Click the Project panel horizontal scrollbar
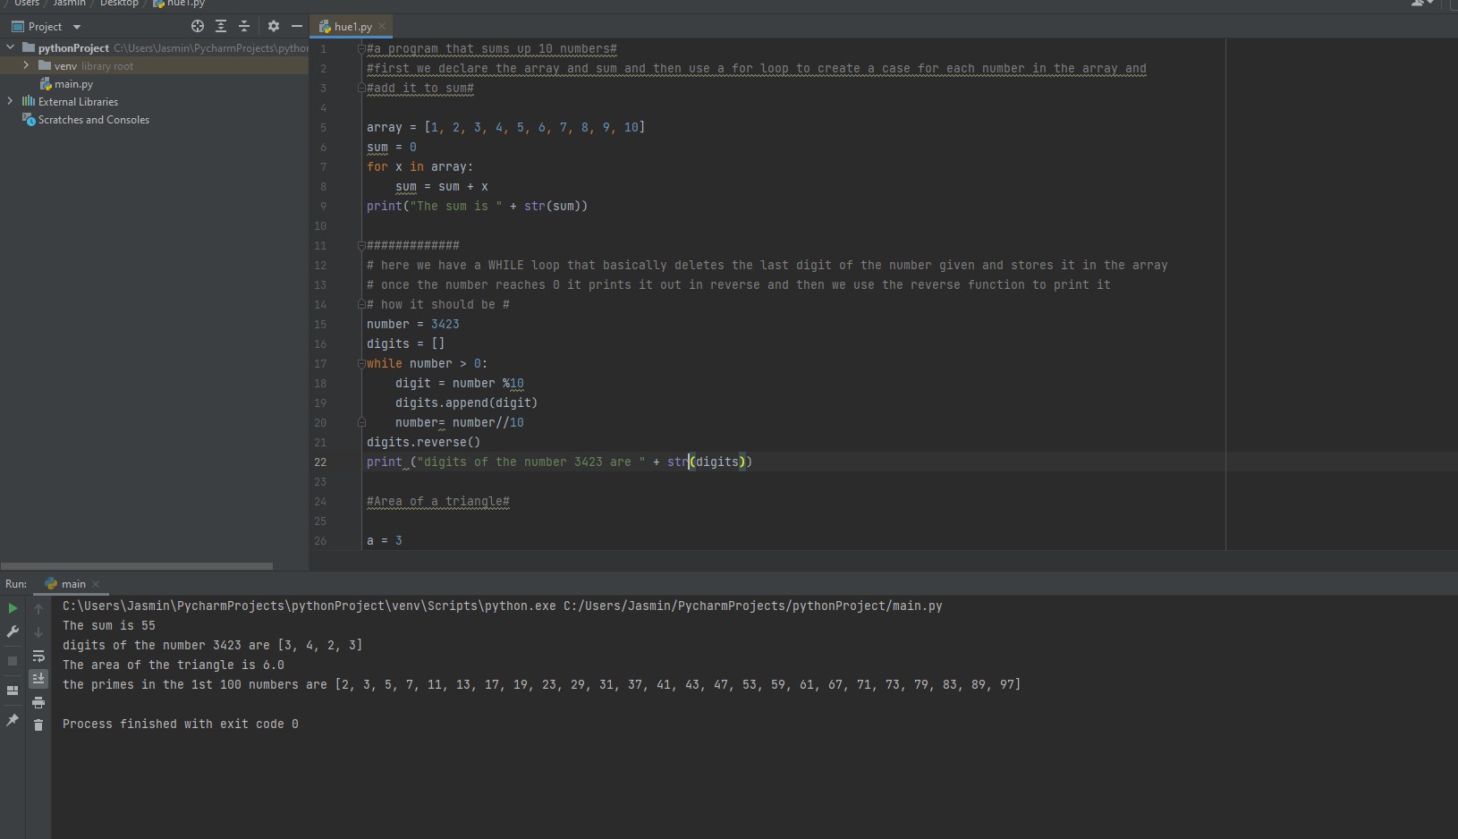 [137, 566]
